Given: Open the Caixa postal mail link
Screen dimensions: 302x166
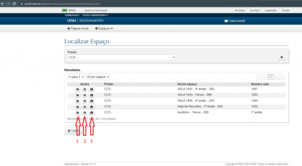Looking at the screenshot, I should (234, 21).
